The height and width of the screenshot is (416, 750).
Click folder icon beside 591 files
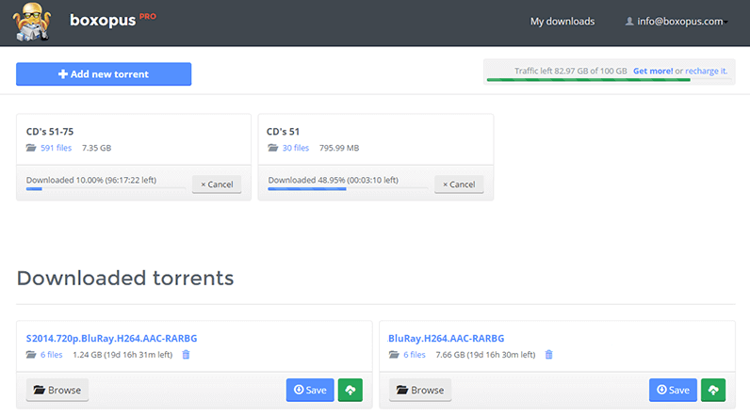tap(31, 148)
